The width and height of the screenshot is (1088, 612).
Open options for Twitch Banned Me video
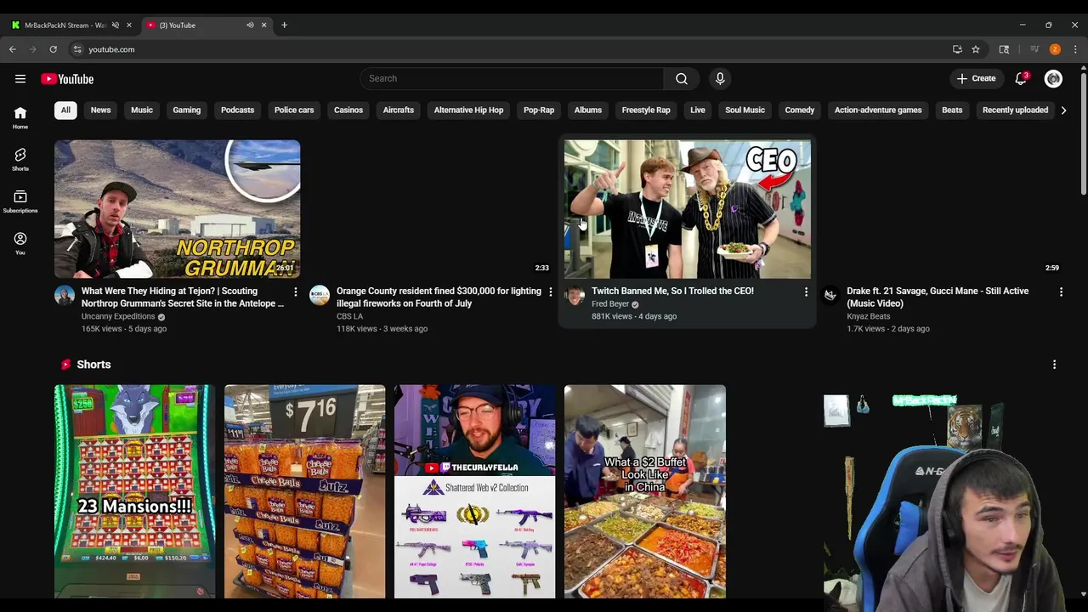[806, 292]
